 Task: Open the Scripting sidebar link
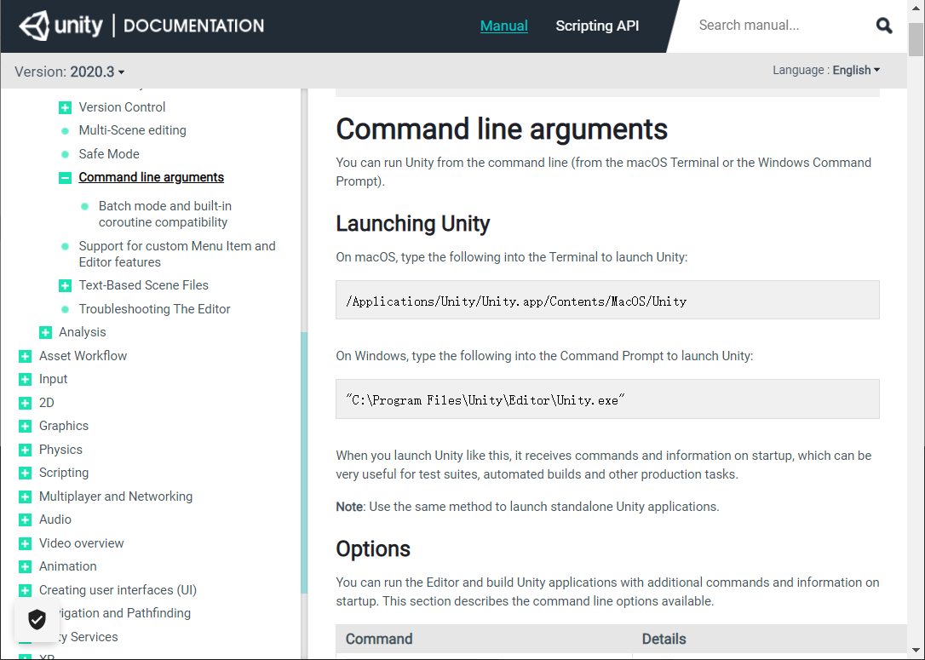pos(64,473)
